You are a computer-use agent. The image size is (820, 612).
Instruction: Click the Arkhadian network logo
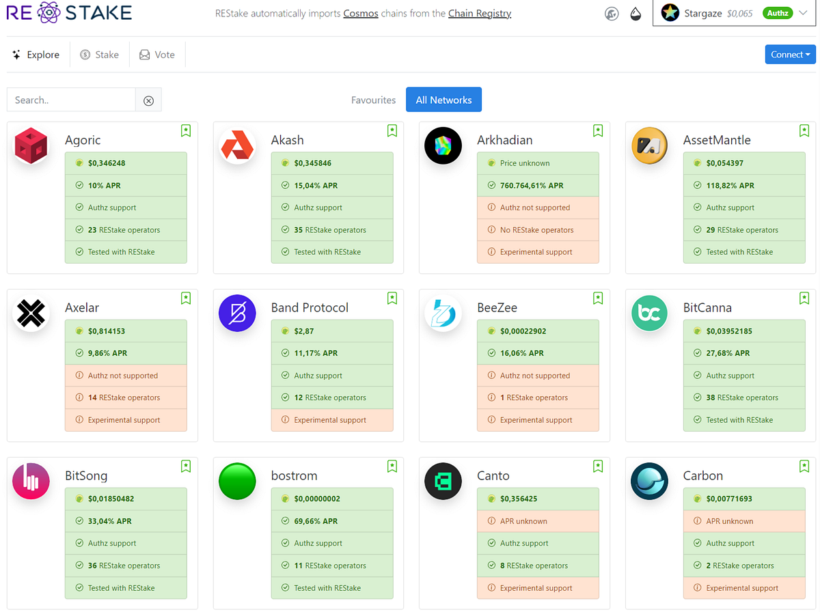[443, 145]
